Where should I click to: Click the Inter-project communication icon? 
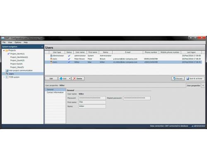(7, 71)
